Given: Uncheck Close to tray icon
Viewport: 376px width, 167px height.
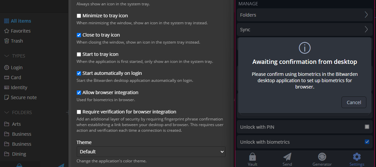Looking at the screenshot, I should [x=79, y=35].
